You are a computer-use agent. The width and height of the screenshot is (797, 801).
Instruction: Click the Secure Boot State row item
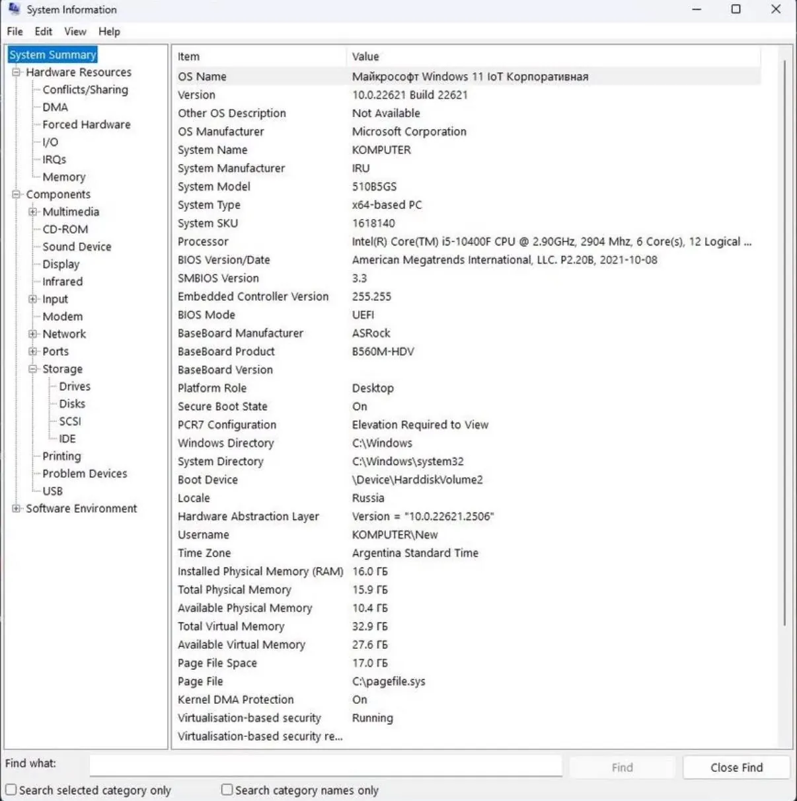[223, 407]
